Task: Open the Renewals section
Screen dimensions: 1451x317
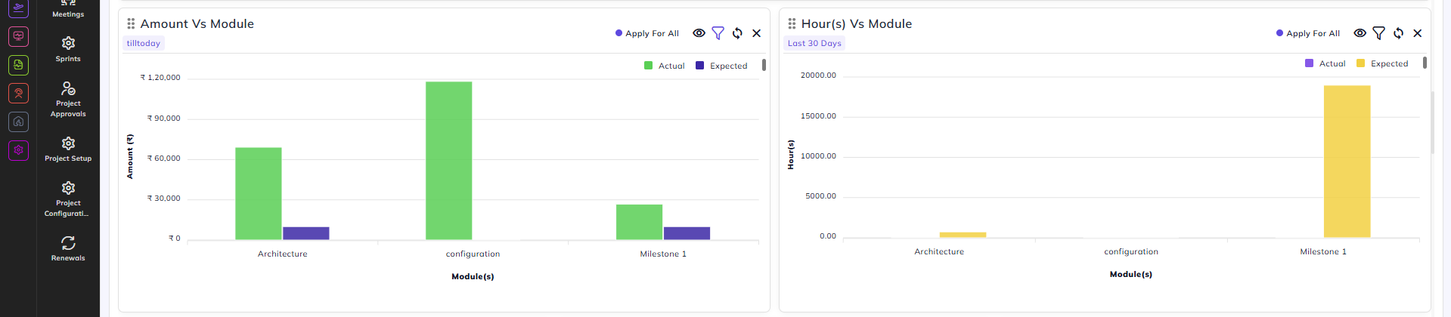Action: click(x=68, y=248)
